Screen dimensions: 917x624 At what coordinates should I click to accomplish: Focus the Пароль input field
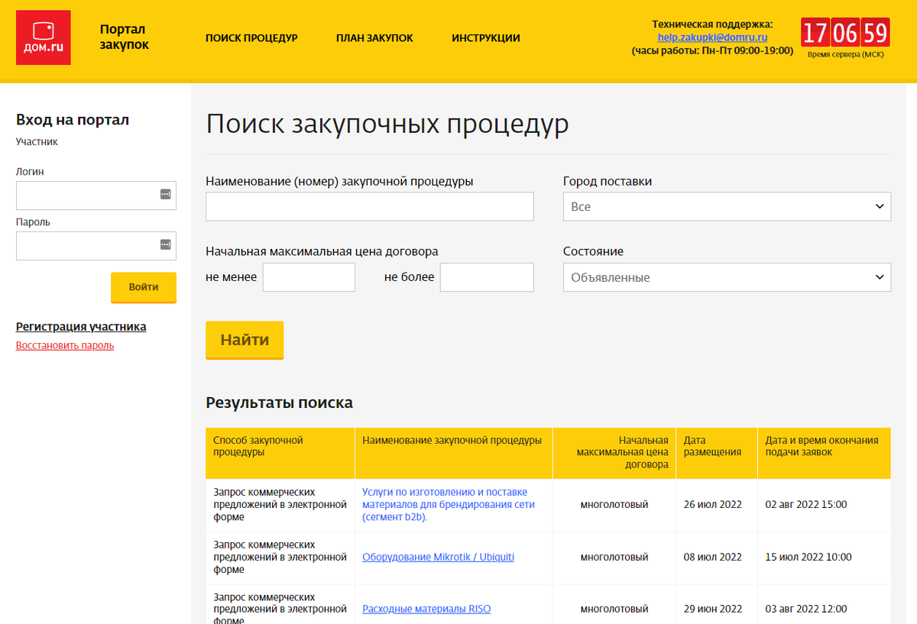click(x=96, y=246)
